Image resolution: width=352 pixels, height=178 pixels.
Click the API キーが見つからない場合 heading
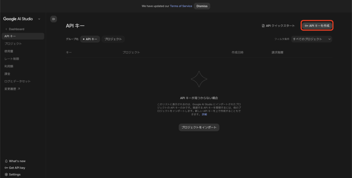click(x=199, y=98)
